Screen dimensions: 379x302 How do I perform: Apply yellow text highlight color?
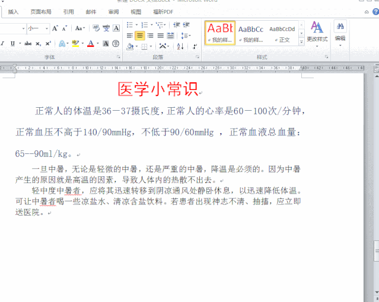click(75, 43)
